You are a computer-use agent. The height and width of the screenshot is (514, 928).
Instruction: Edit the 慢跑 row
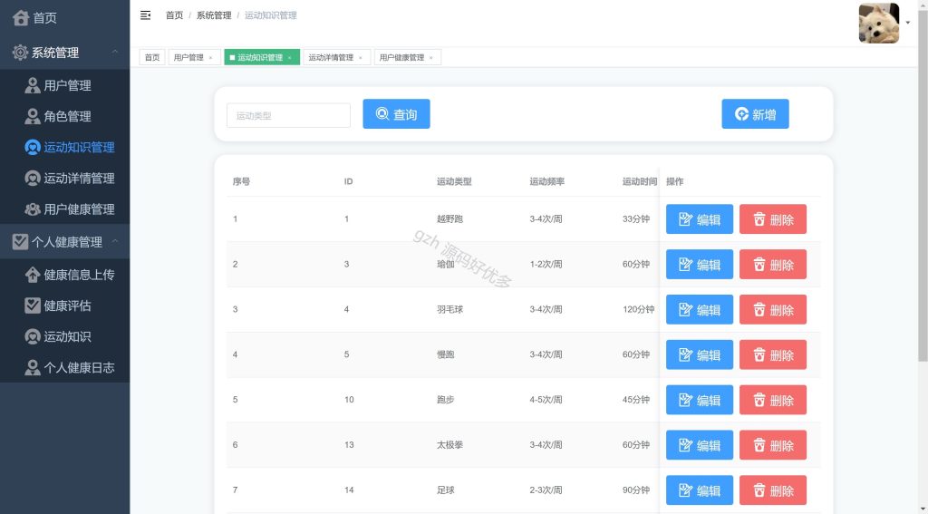[700, 354]
